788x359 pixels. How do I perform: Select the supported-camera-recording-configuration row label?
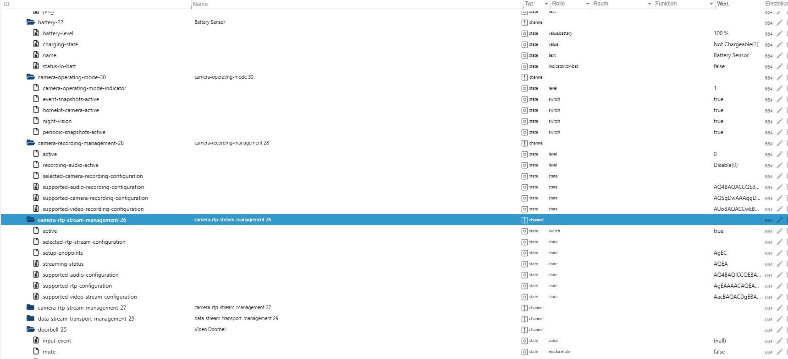(95, 198)
